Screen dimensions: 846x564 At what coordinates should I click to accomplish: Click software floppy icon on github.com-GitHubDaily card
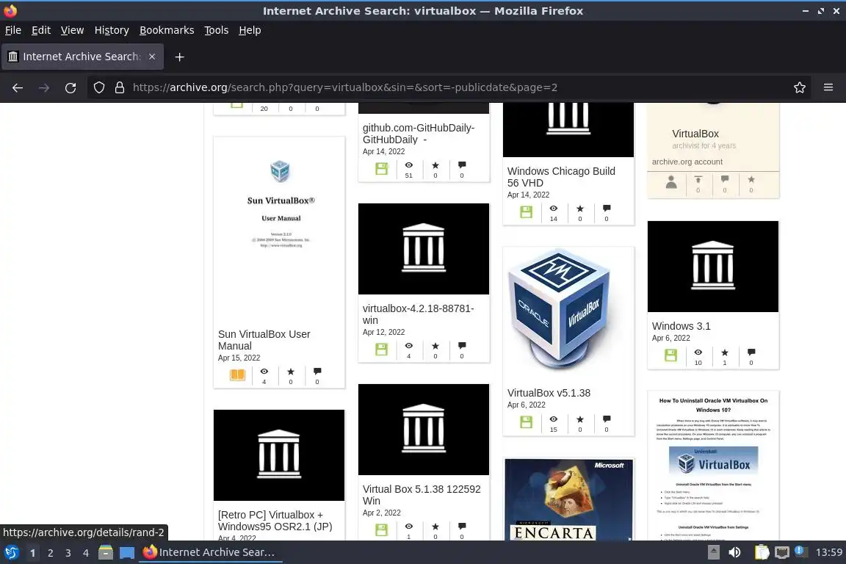tap(381, 168)
